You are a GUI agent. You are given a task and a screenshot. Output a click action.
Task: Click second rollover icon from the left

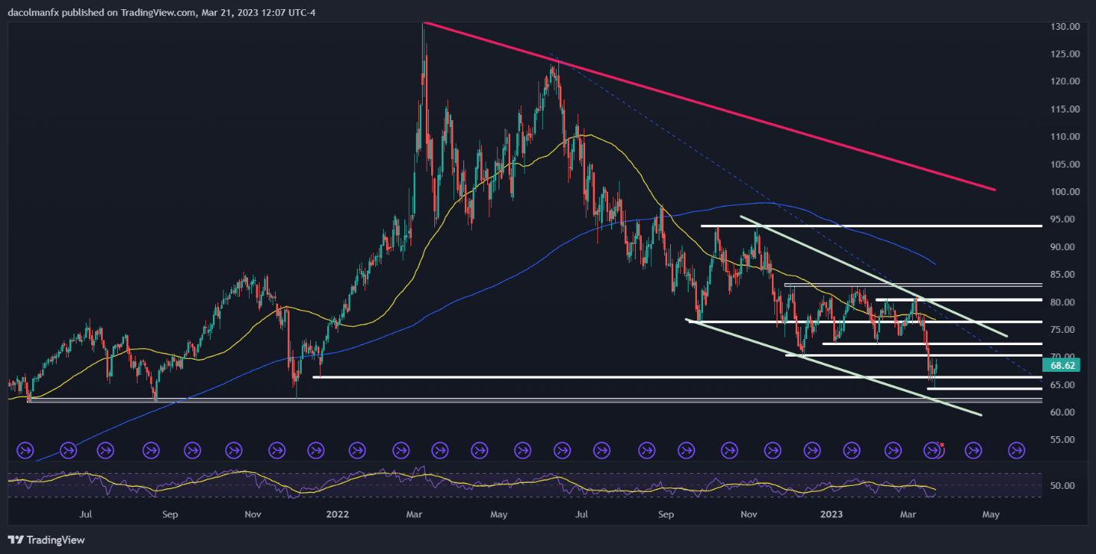[x=67, y=450]
